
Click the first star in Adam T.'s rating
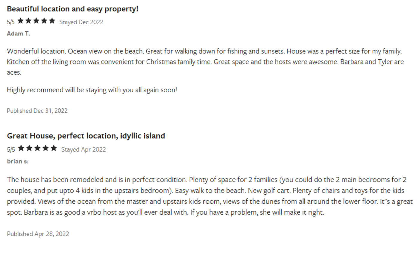tap(21, 21)
